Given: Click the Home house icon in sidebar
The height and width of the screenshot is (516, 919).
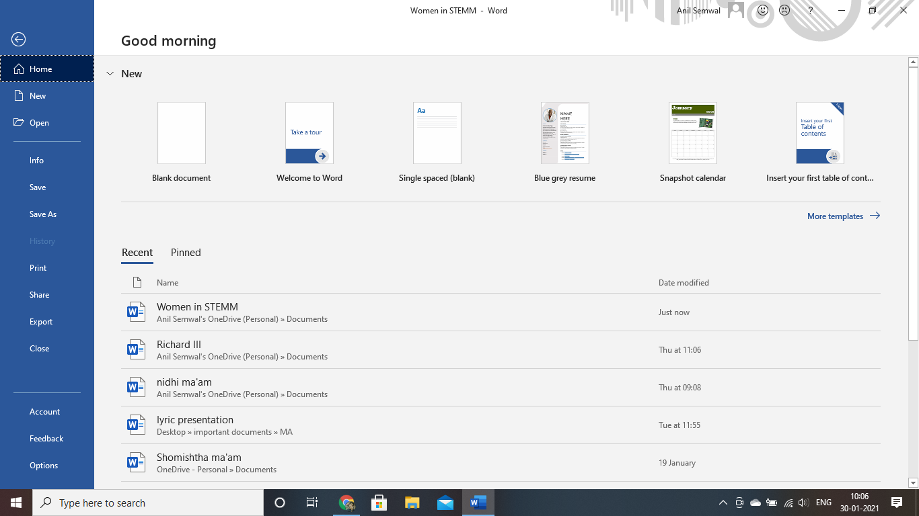Looking at the screenshot, I should [19, 69].
